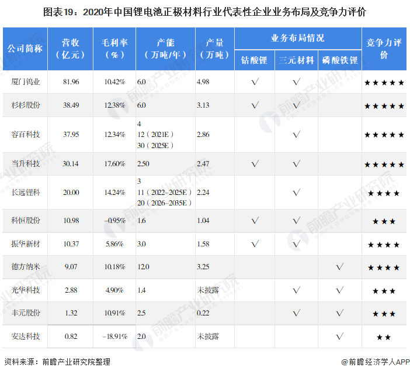410x374 pixels.
Task: Click the 业务布局情况 header
Action: pyautogui.click(x=298, y=38)
